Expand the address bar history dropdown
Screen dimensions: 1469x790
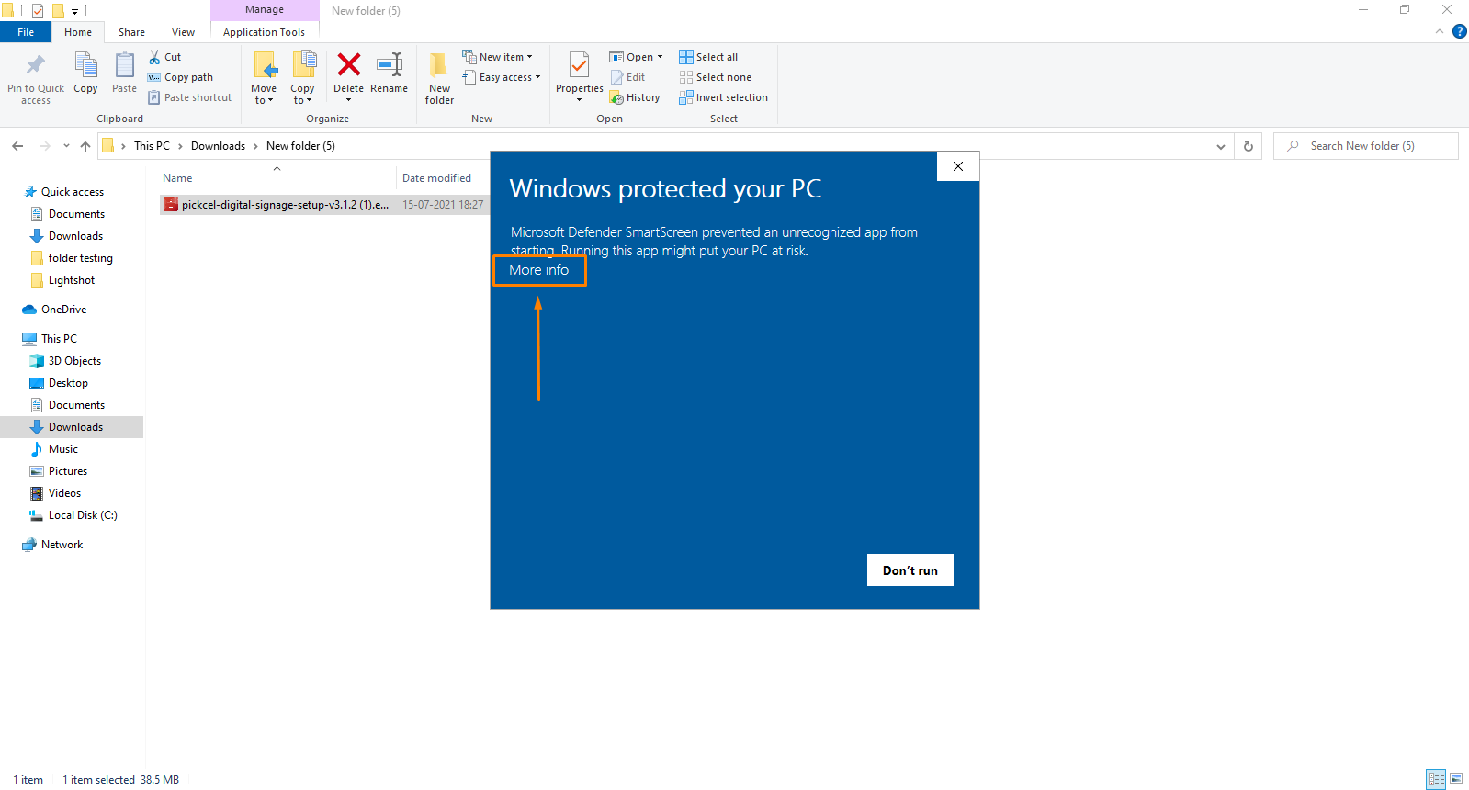1220,146
